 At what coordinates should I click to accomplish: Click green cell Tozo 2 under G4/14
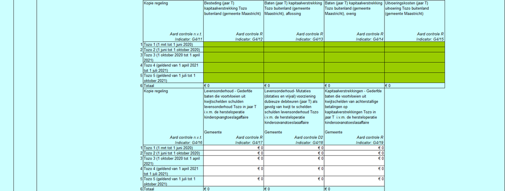click(354, 50)
